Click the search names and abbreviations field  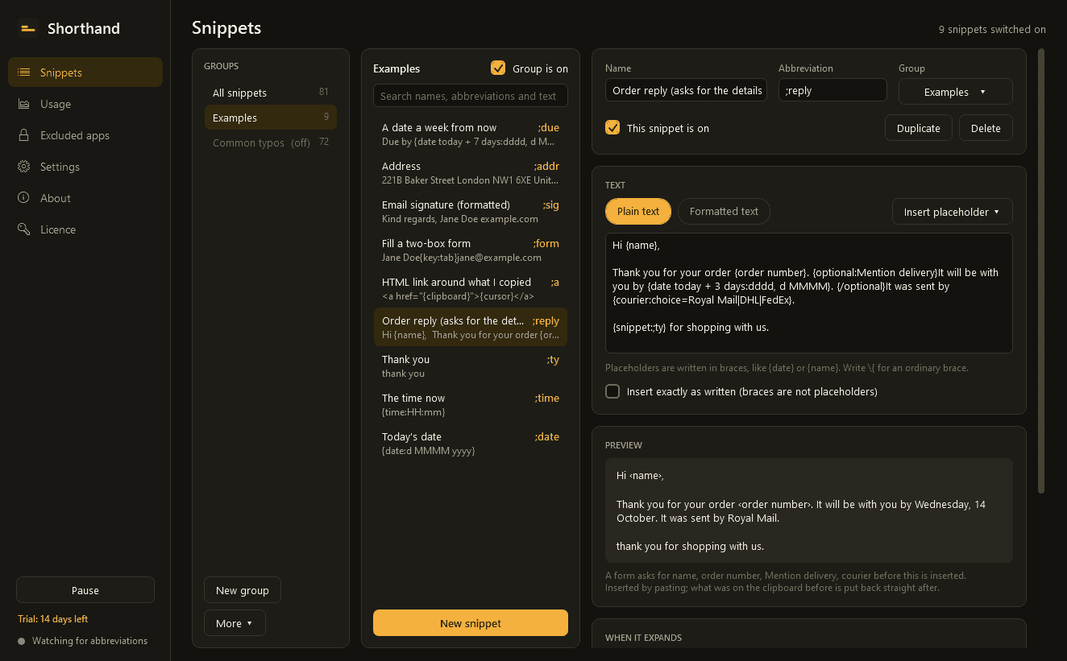[x=471, y=96]
